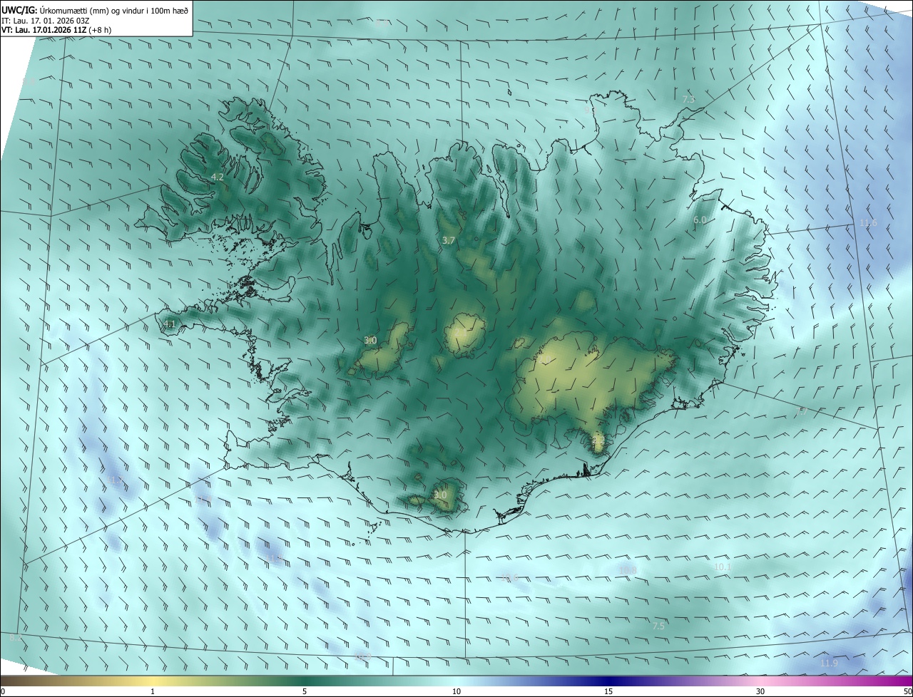Click the '0' tick on the colour scale
This screenshot has height=697, width=913.
pyautogui.click(x=2, y=692)
